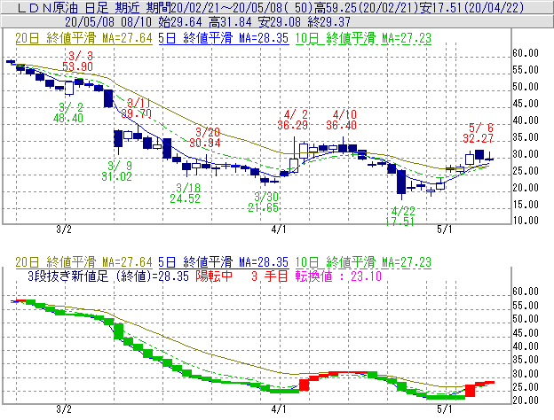
Task: Click the 3/2 date label under the lower chart
Action: [x=64, y=409]
